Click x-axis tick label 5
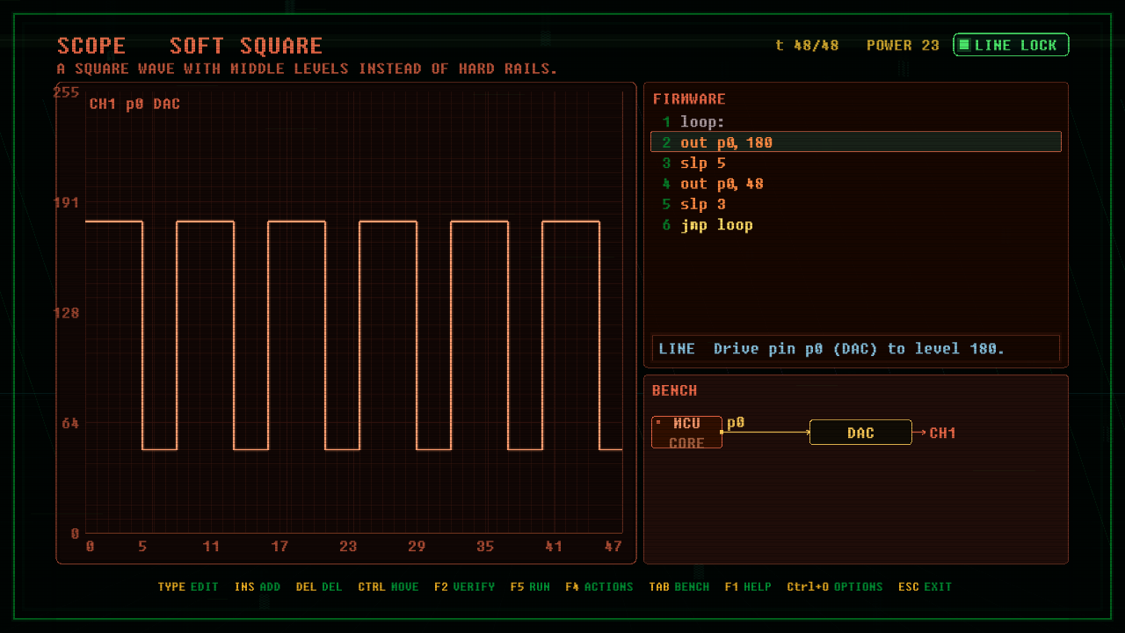Viewport: 1125px width, 633px height. pos(142,546)
